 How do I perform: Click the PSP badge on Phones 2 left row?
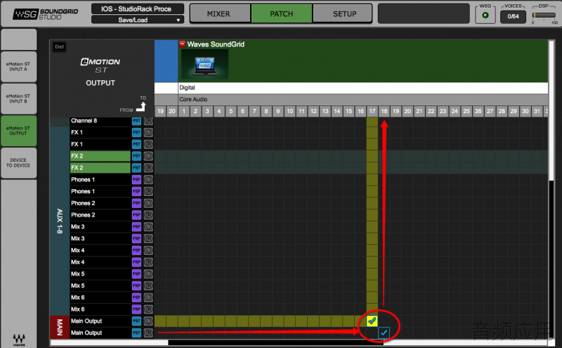pos(136,203)
